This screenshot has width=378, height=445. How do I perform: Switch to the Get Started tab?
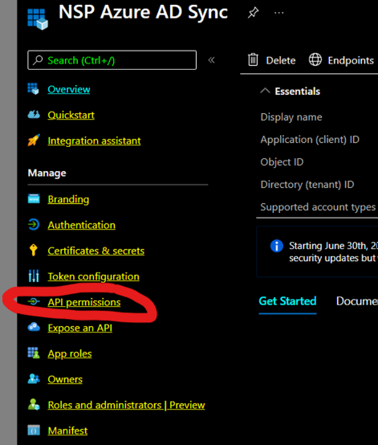[287, 301]
